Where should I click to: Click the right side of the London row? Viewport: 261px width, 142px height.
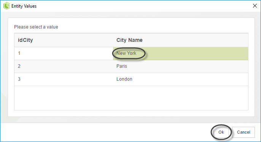[196, 79]
